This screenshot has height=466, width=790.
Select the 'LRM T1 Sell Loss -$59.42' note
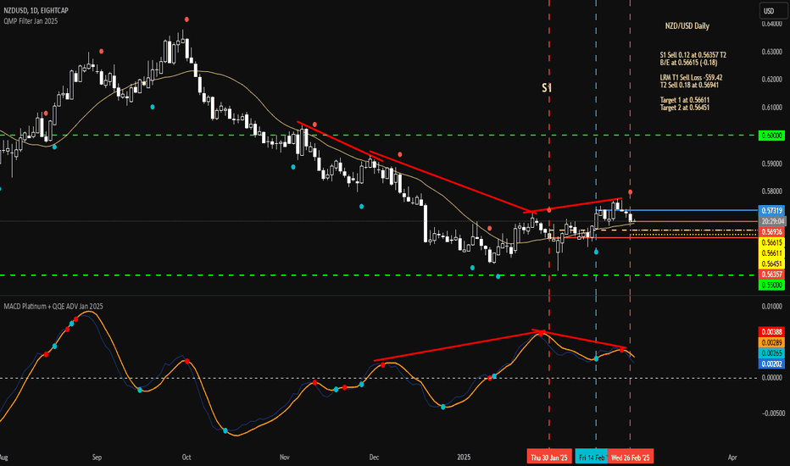[x=692, y=78]
